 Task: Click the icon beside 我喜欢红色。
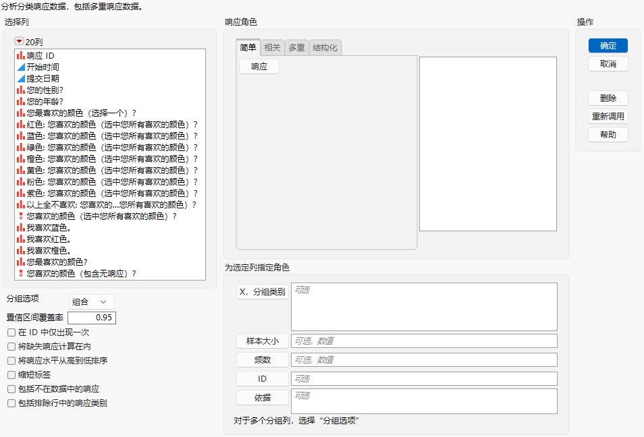pos(20,239)
